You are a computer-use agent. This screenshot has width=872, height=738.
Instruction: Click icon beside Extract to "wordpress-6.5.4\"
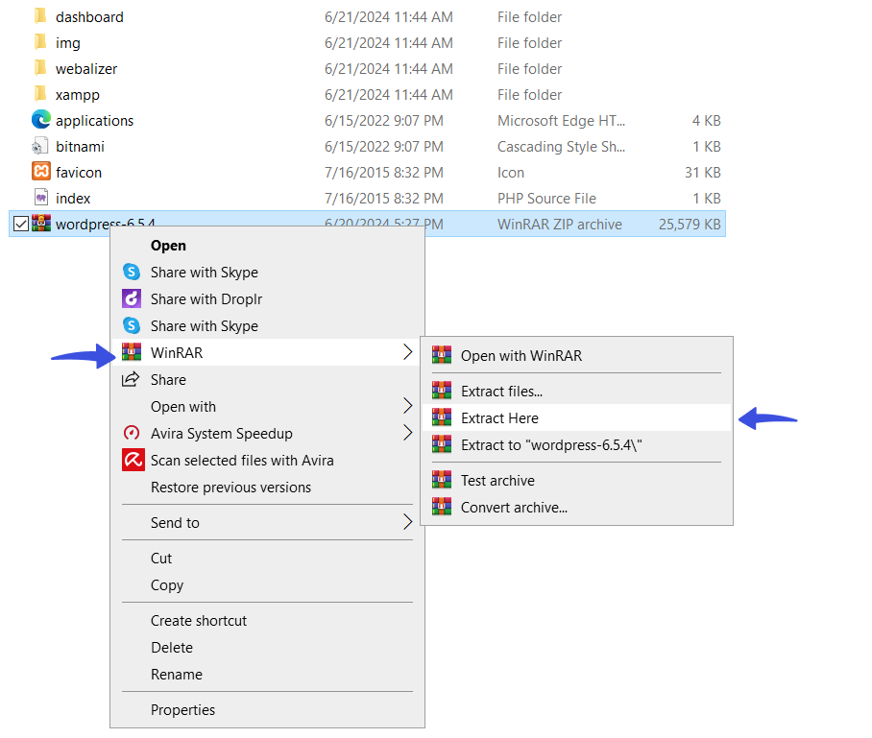442,443
